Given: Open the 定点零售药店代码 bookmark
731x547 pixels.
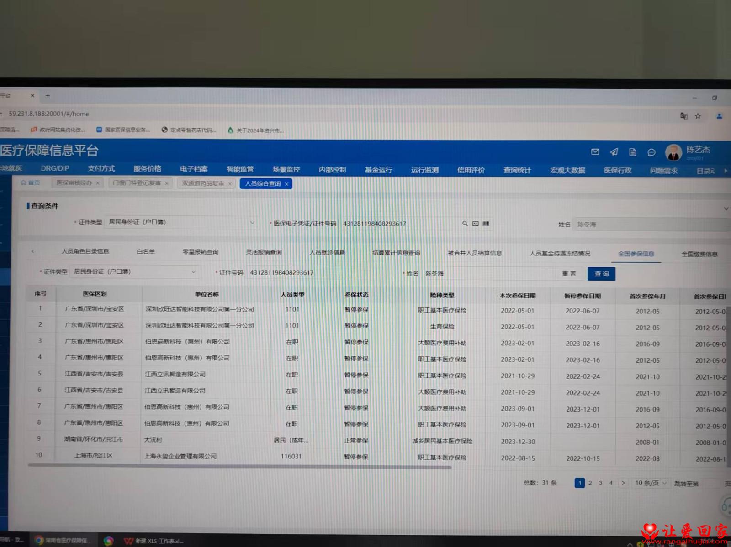Looking at the screenshot, I should click(189, 130).
